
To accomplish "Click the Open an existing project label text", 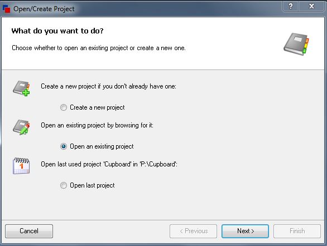I will pyautogui.click(x=102, y=146).
